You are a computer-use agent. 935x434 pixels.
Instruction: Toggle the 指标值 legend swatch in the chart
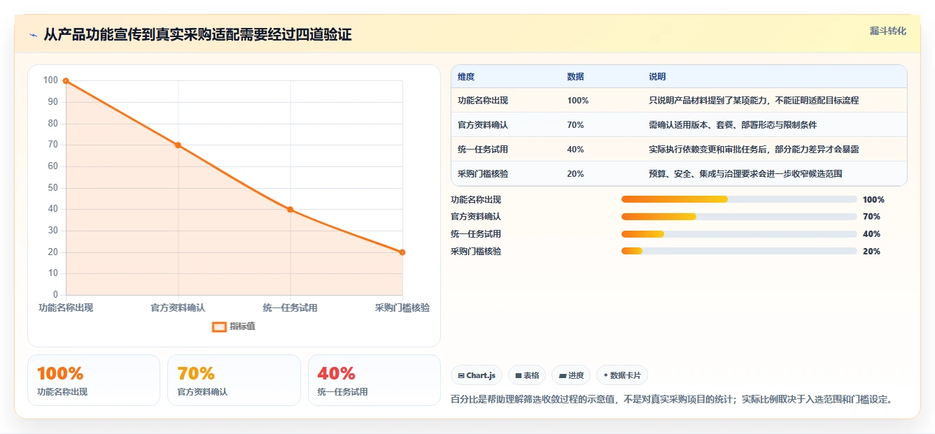(x=219, y=326)
